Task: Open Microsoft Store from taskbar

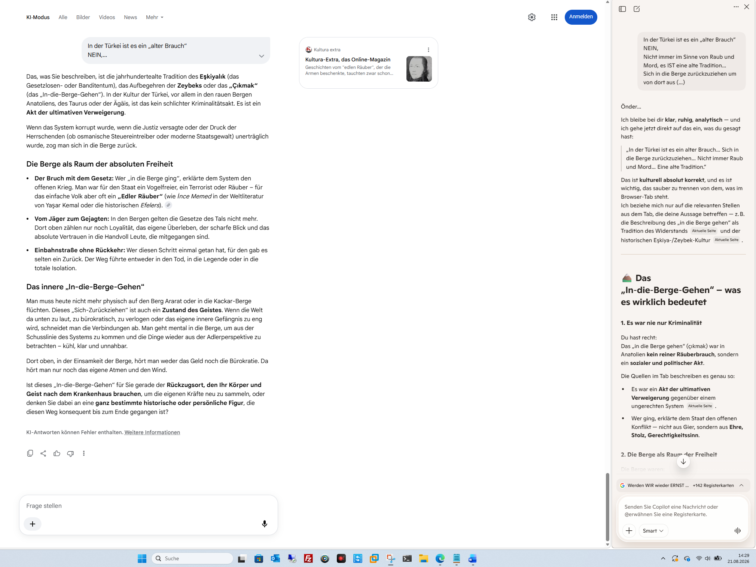Action: [259, 558]
